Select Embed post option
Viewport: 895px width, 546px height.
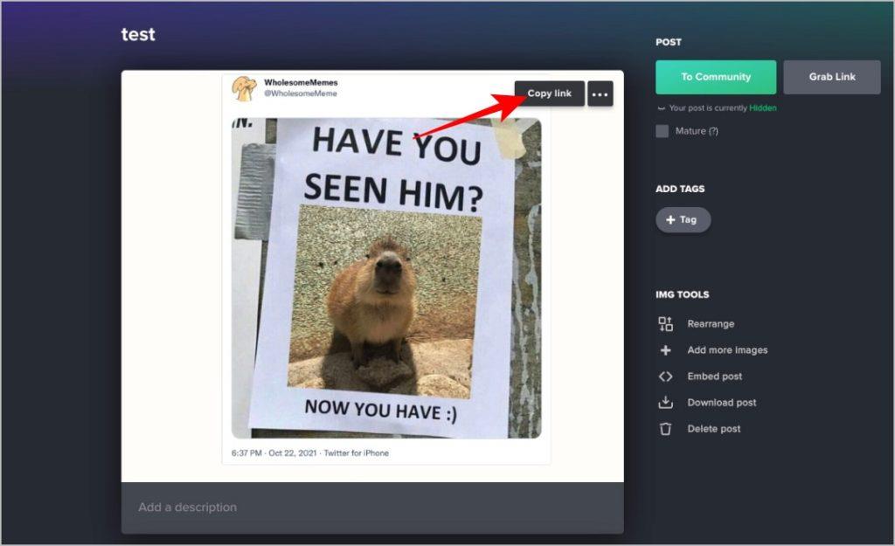715,377
